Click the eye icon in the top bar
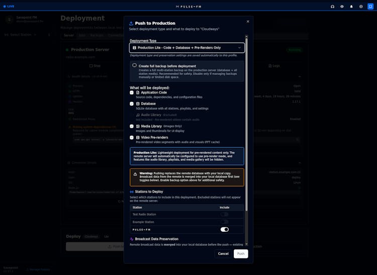The width and height of the screenshot is (377, 275). [342, 7]
